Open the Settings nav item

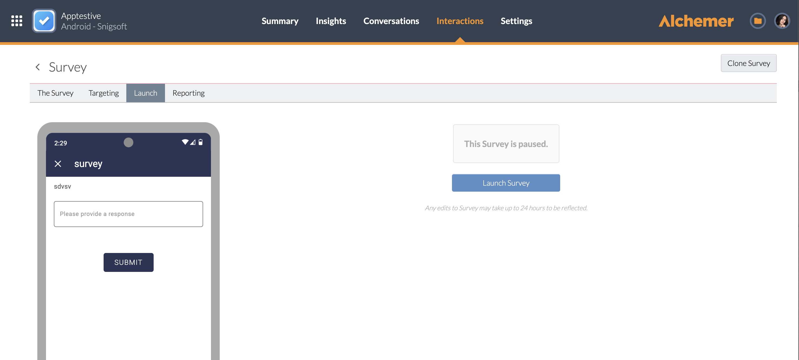516,21
